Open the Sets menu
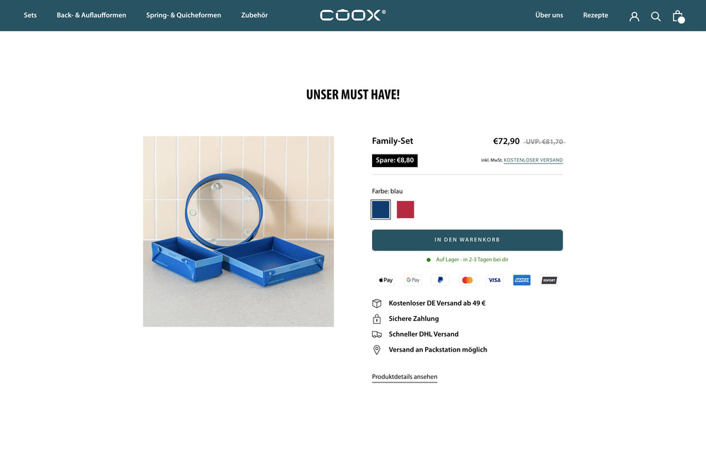 (30, 16)
